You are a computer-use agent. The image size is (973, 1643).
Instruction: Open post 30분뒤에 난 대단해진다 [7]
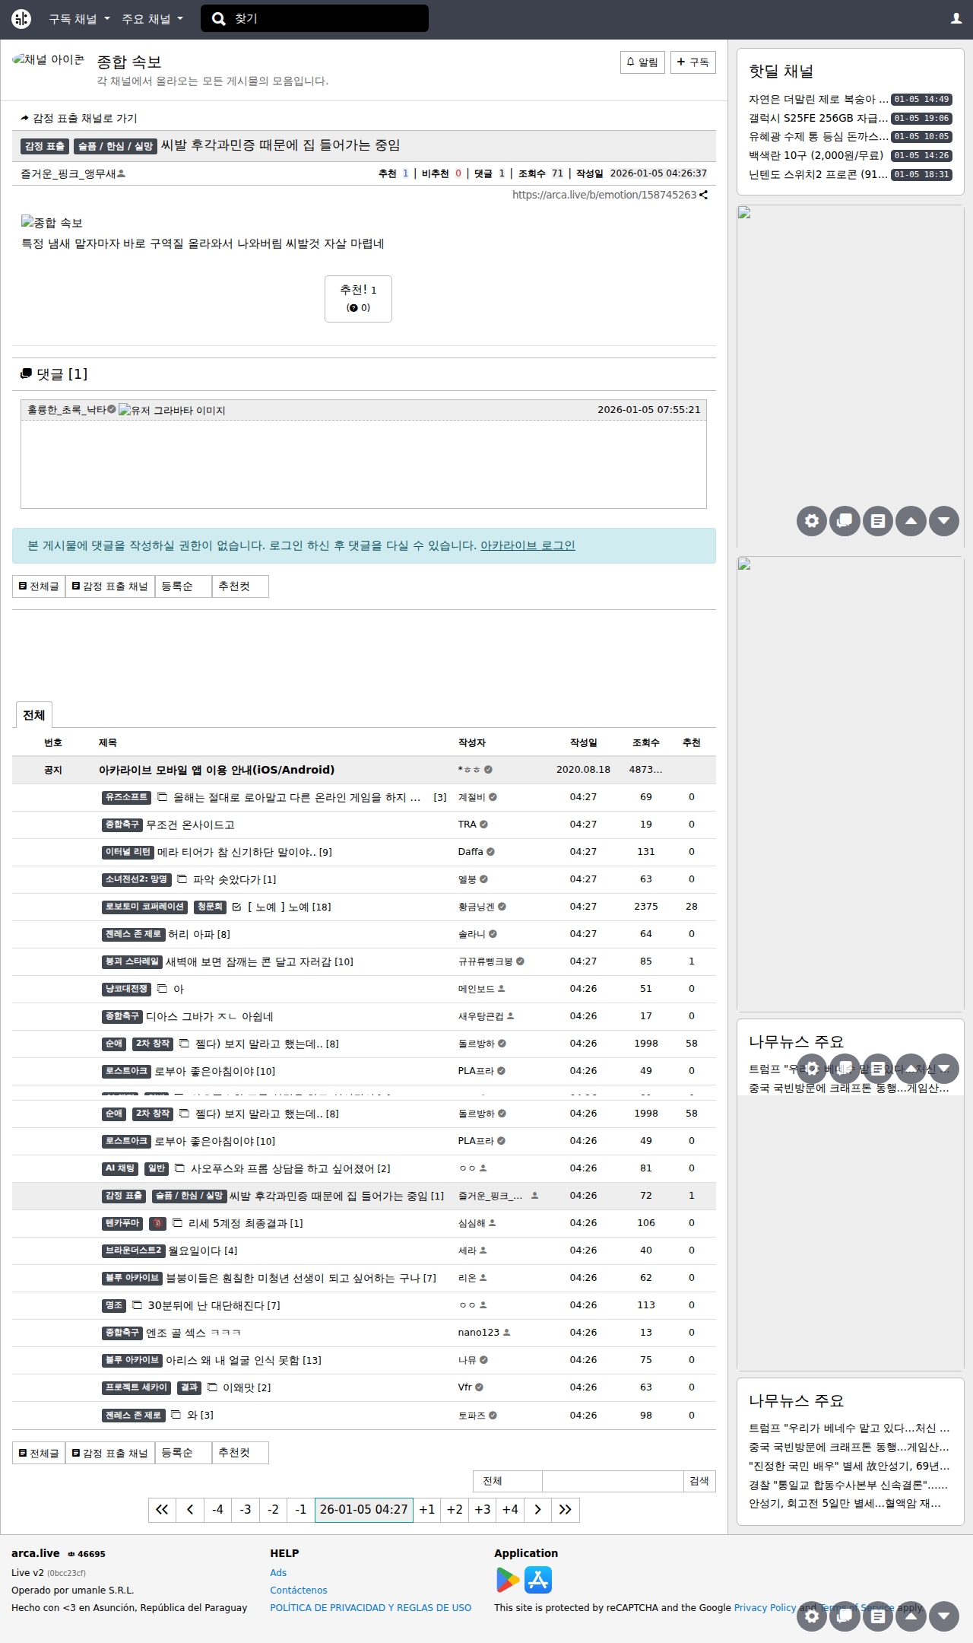coord(214,1305)
